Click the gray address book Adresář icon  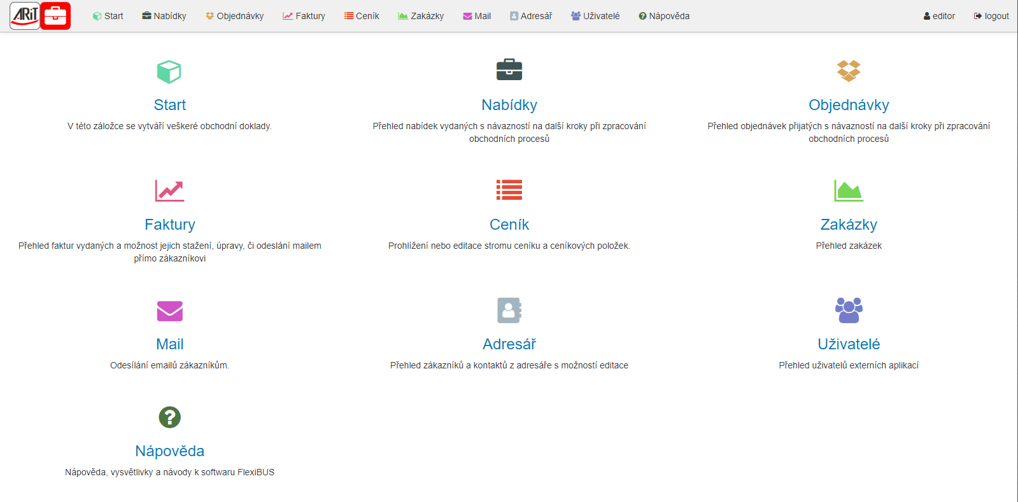coord(509,310)
